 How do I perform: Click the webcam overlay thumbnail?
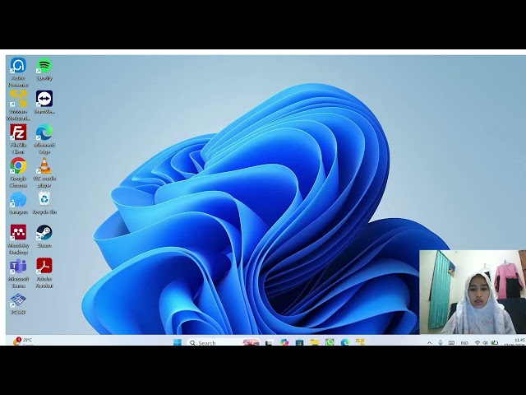click(x=473, y=292)
